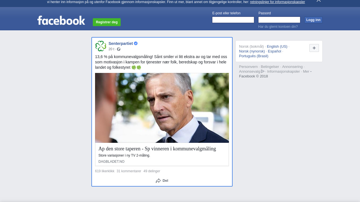Click the verified badge next to Senterpartiet
This screenshot has height=202, width=360.
[136, 43]
